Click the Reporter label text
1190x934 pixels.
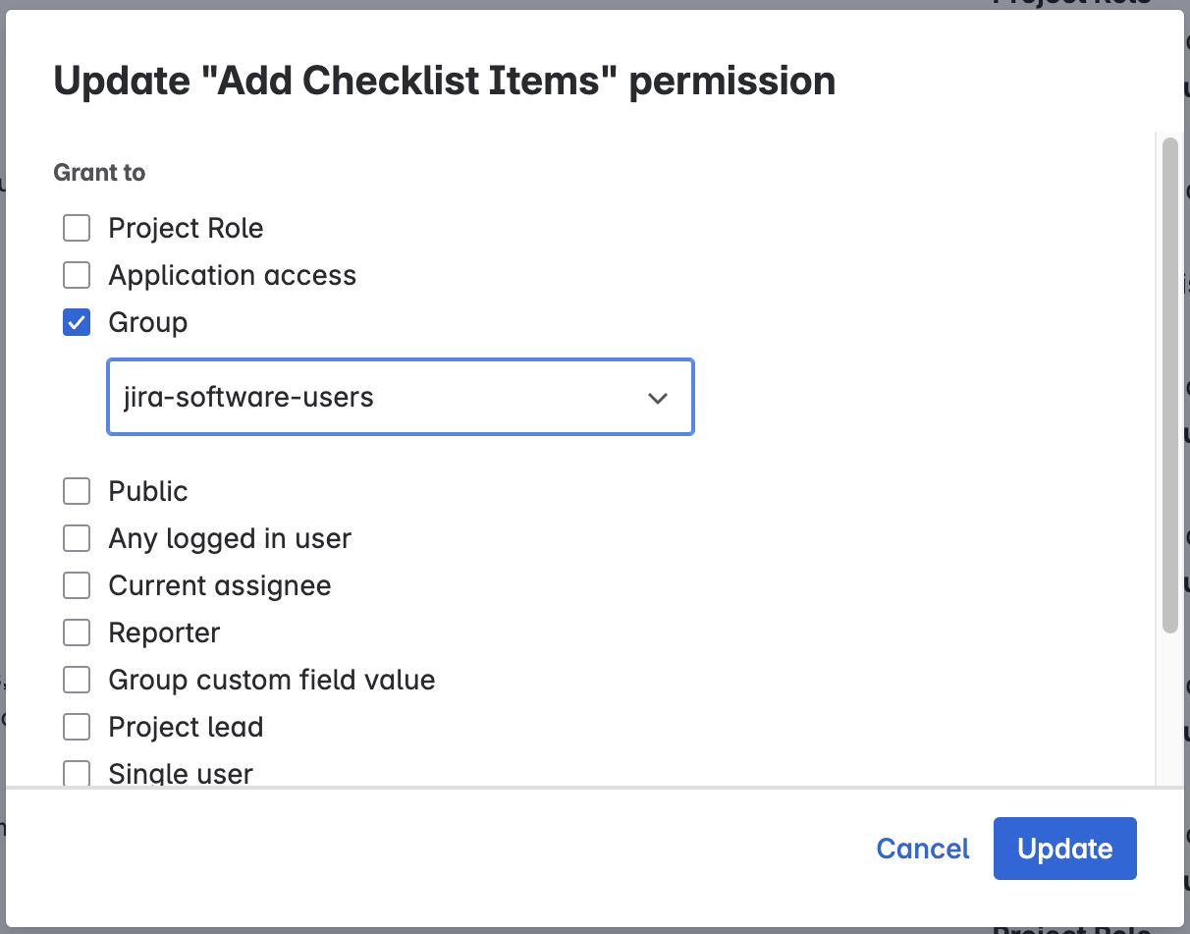click(x=164, y=633)
